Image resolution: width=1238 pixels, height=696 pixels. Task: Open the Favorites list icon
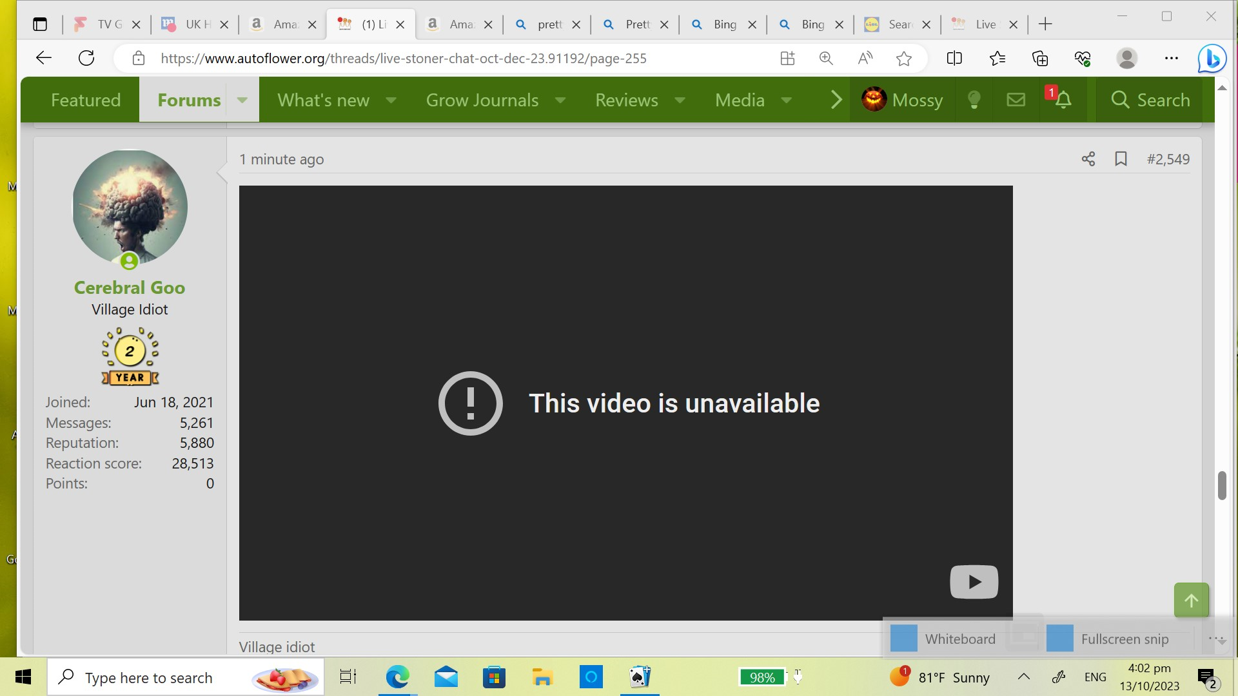[x=997, y=59]
